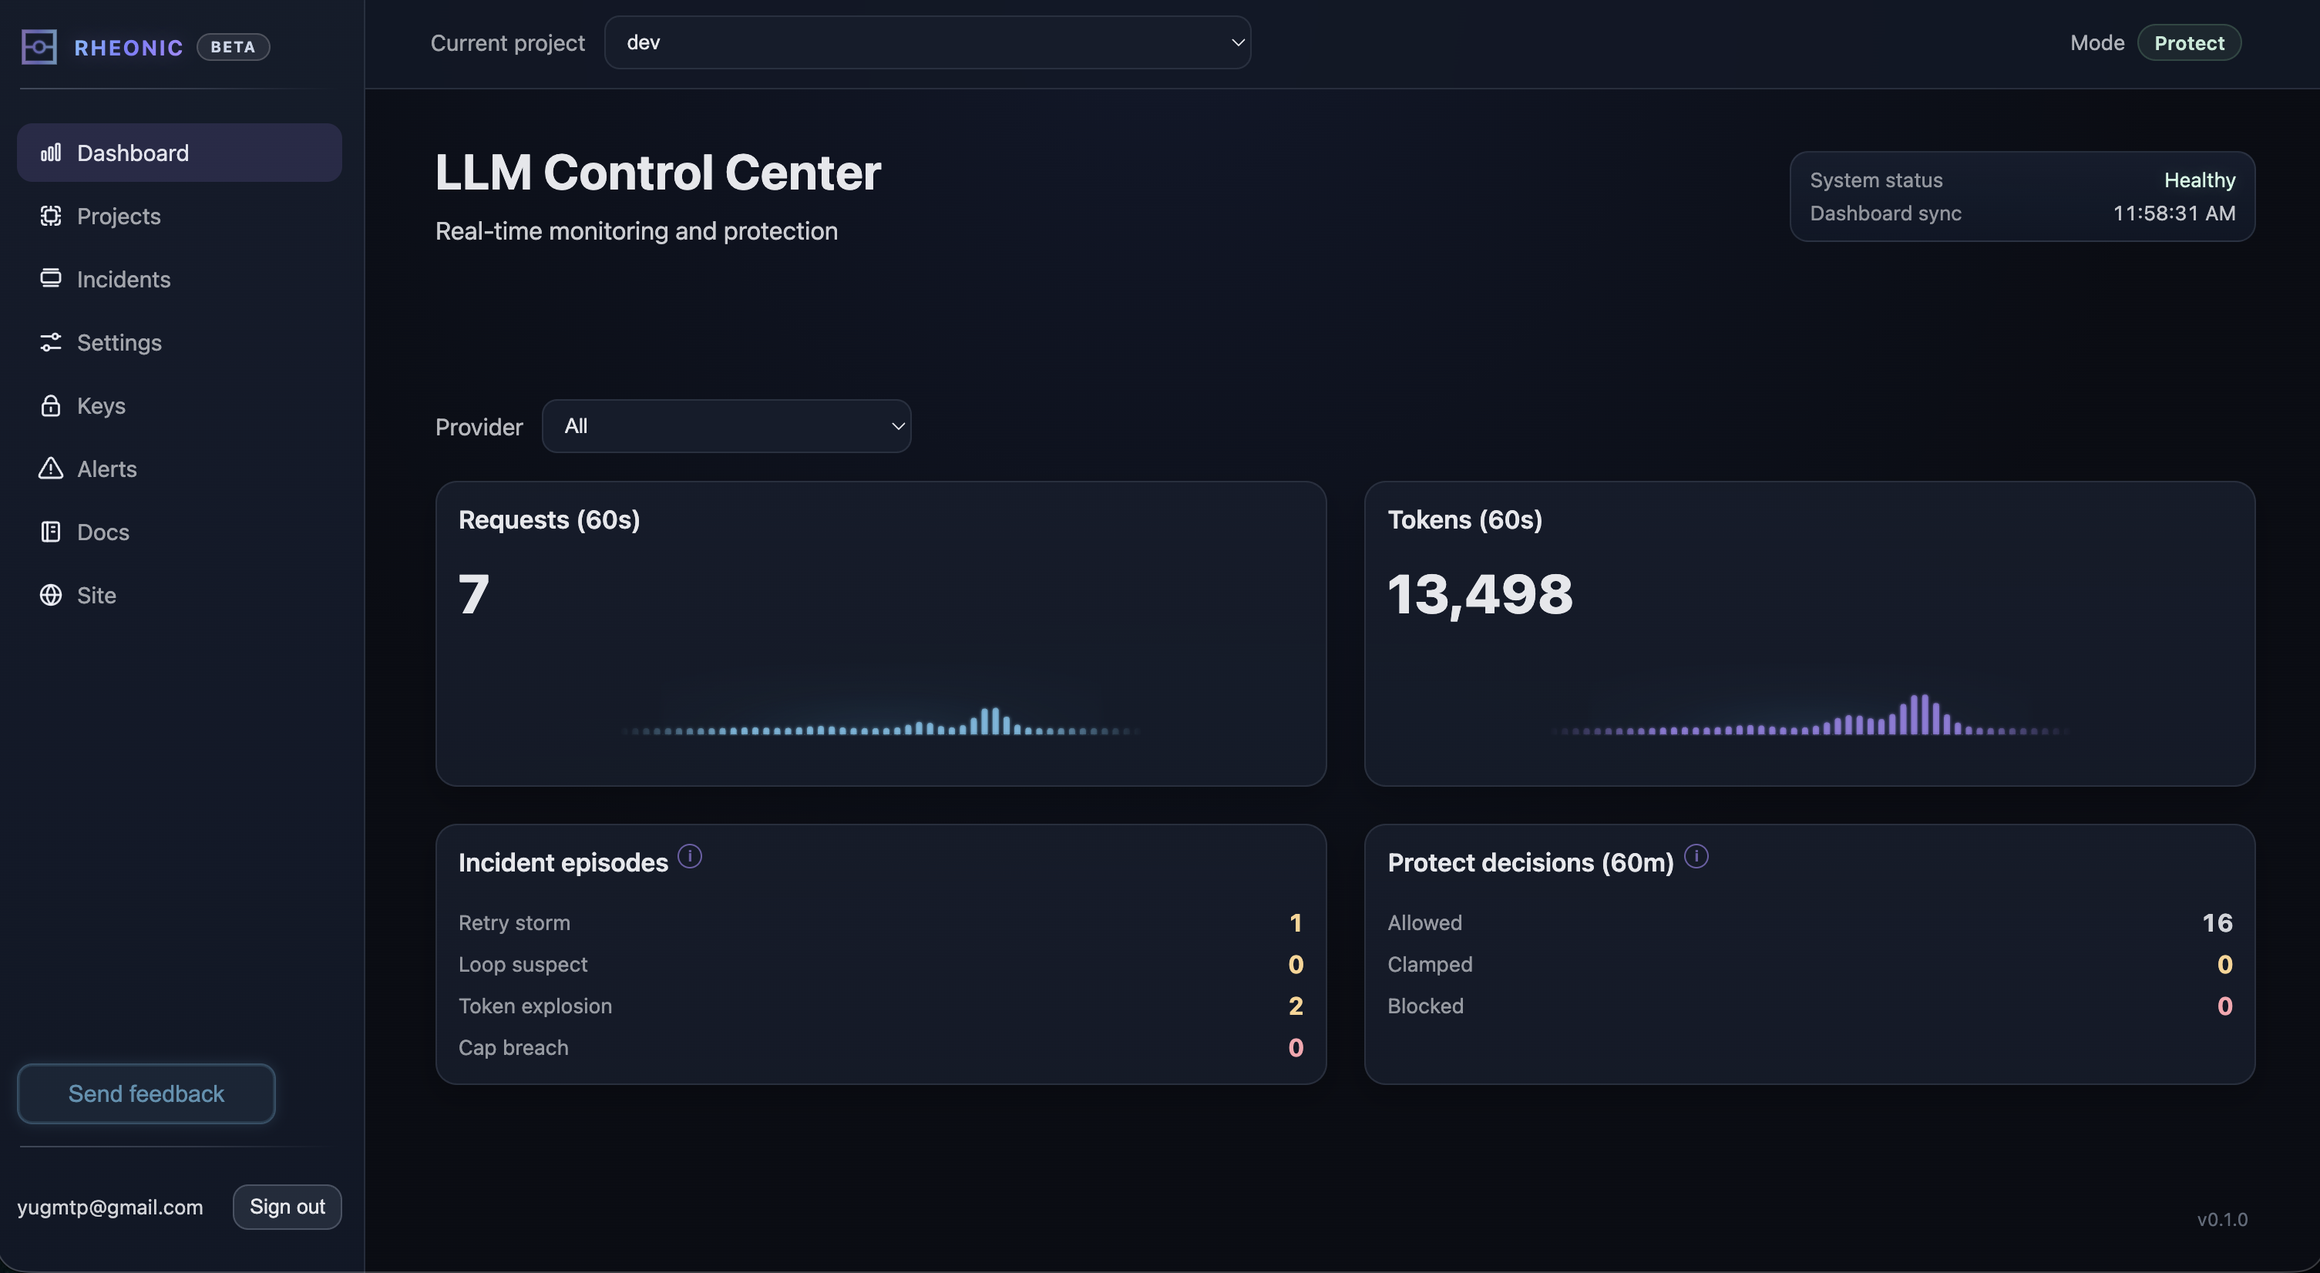Open the Incidents menu item
Viewport: 2320px width, 1273px height.
pyautogui.click(x=123, y=279)
